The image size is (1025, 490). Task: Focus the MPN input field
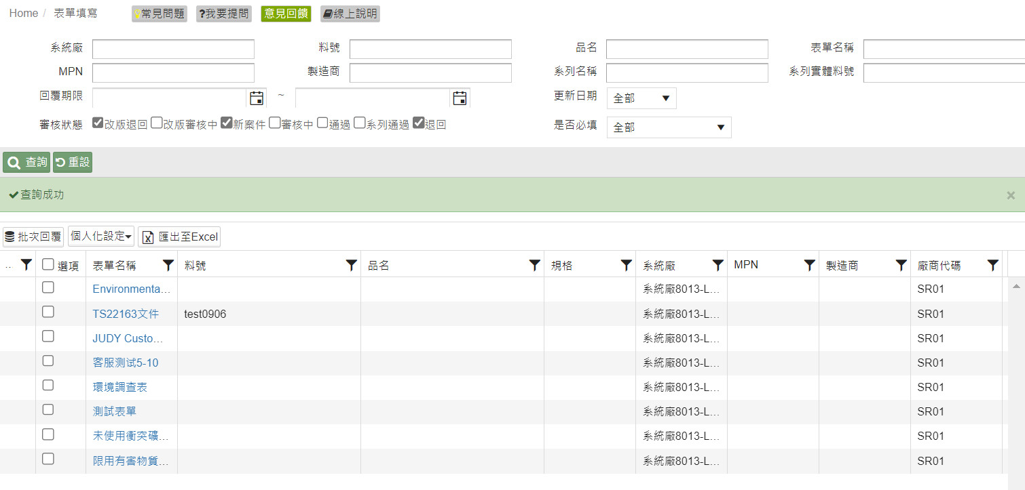click(x=173, y=73)
